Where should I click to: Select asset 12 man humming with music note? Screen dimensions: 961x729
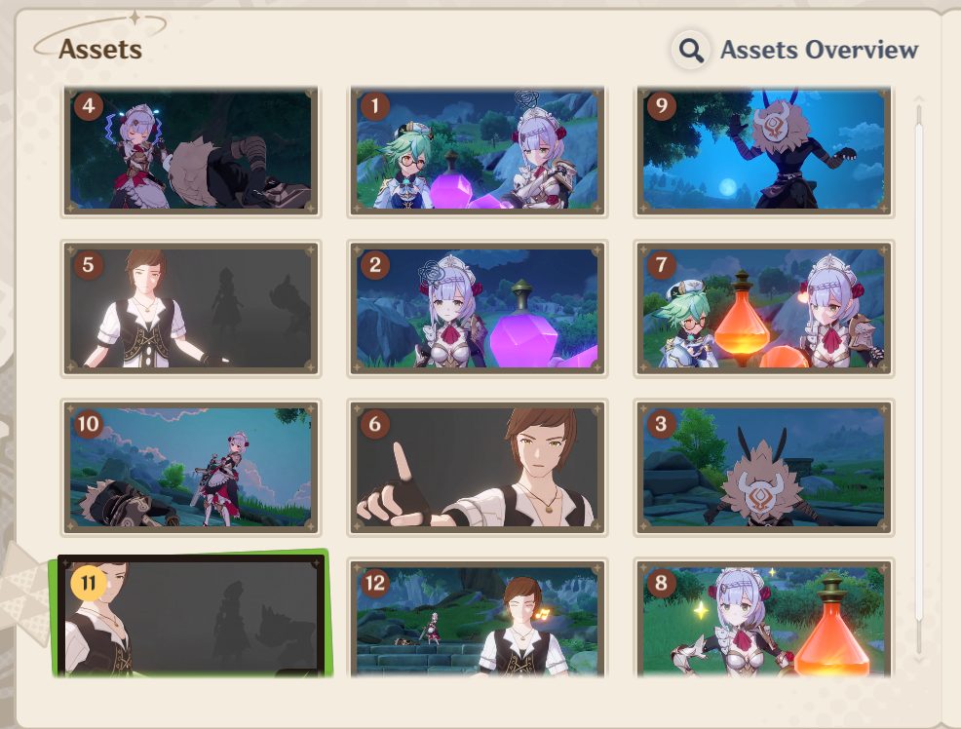pyautogui.click(x=477, y=618)
